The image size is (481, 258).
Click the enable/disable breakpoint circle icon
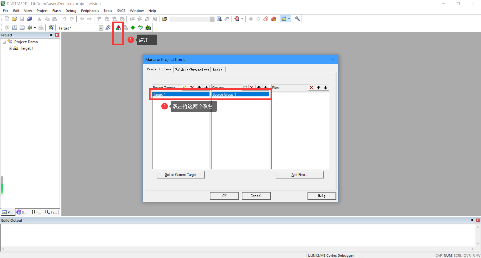click(x=258, y=19)
